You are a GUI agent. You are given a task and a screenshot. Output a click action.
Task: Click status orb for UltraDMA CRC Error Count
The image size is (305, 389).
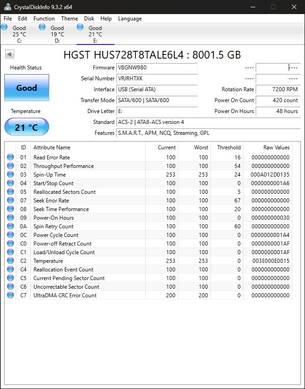(10, 295)
